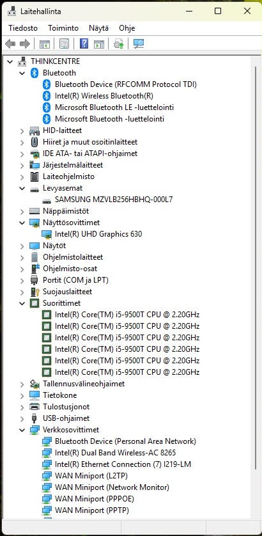Viewport: 262px width, 536px height.
Task: Maximize the Laitehallinta window
Action: pos(218,11)
